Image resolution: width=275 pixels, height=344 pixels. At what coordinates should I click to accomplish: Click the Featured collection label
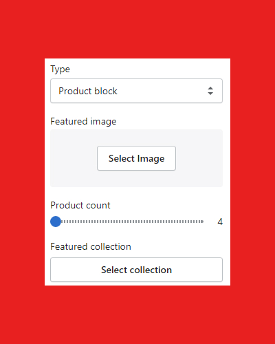[x=91, y=246]
